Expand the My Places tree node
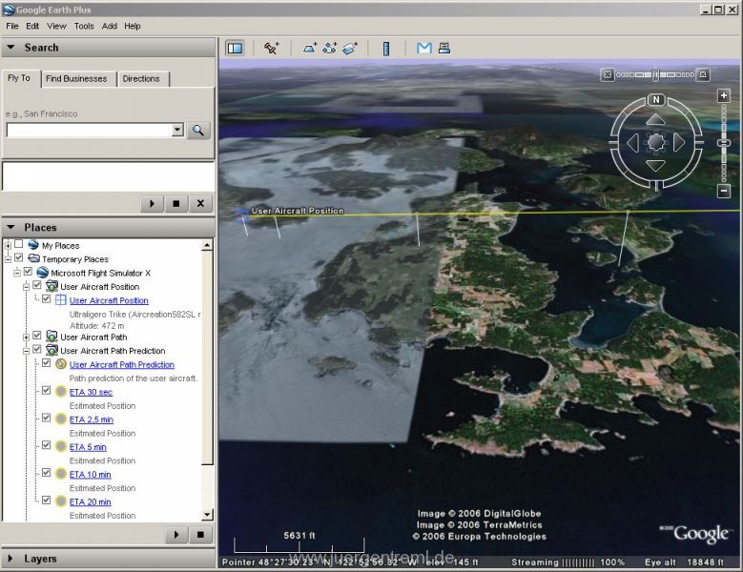 8,245
